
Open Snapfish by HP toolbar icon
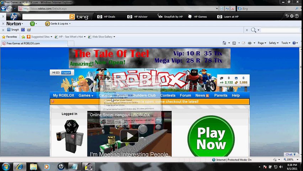coord(170,17)
